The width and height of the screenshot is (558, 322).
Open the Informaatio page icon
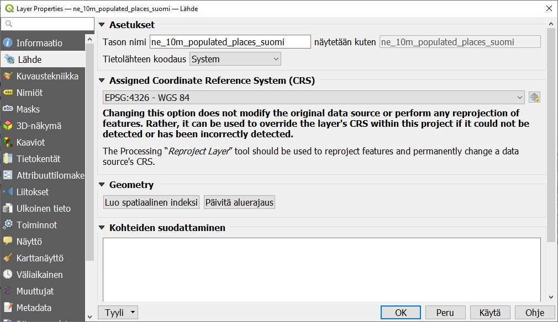pos(8,43)
